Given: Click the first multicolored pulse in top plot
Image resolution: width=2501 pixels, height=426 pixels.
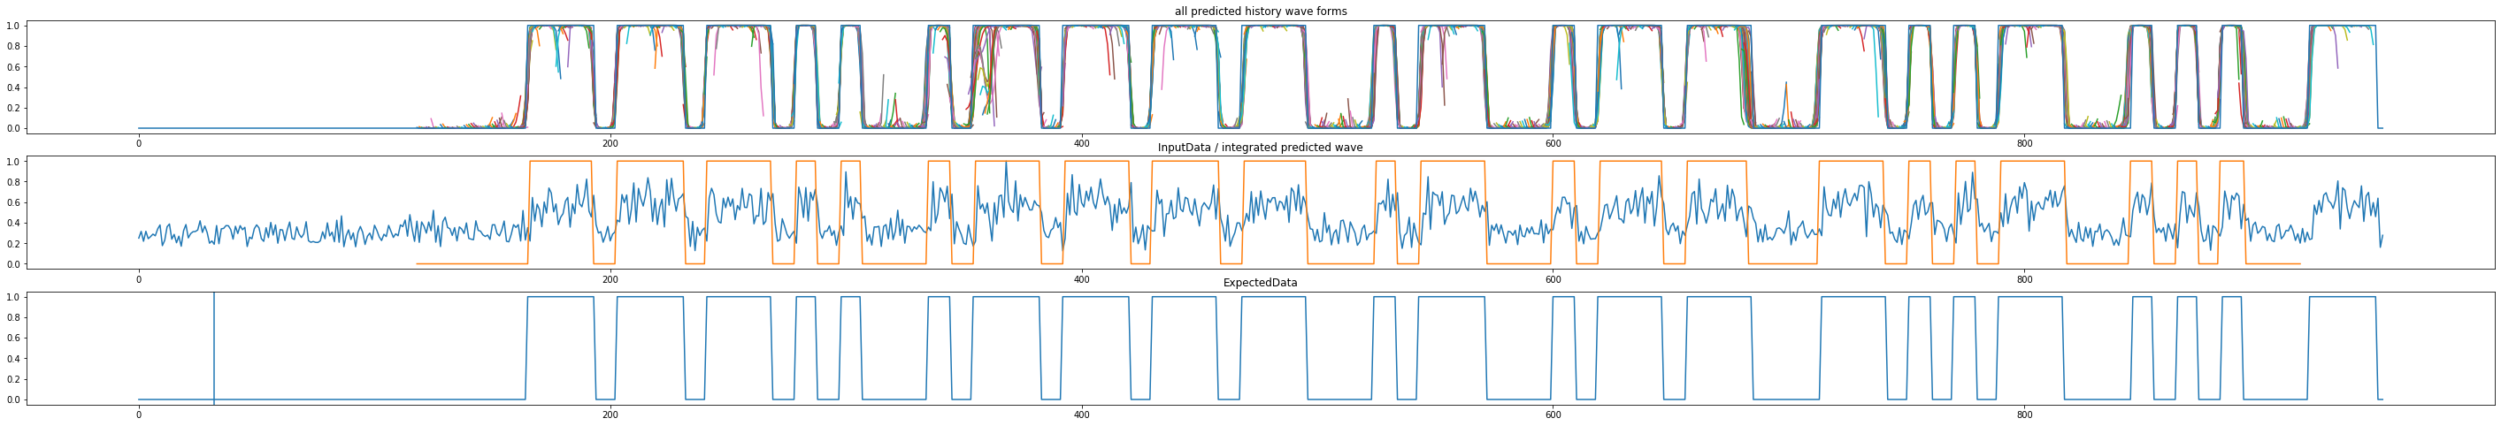Looking at the screenshot, I should click(560, 27).
